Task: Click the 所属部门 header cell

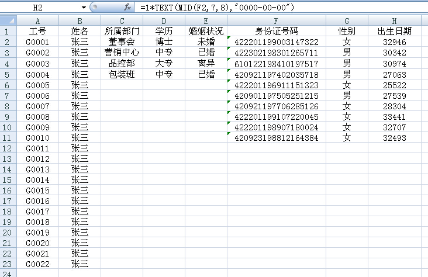Action: coord(122,31)
